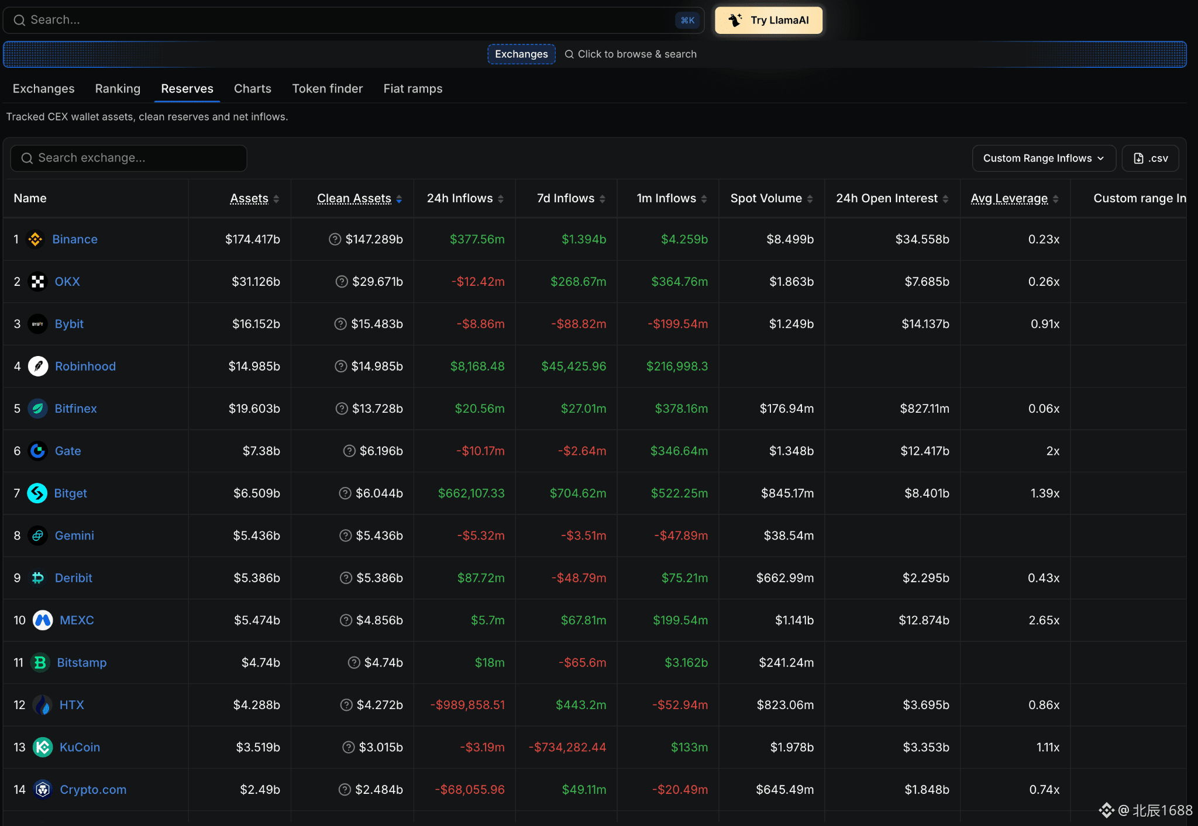Click the Binance logo icon
This screenshot has height=826, width=1198.
36,239
